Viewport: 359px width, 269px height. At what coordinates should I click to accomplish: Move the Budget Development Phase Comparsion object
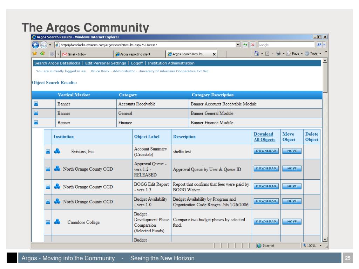[292, 221]
